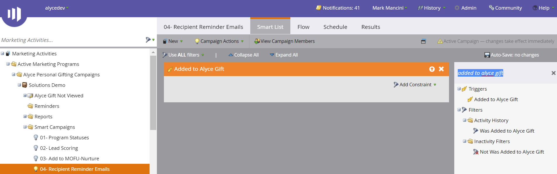Open the Add Constraint dropdown
This screenshot has height=174, width=557.
(x=415, y=85)
